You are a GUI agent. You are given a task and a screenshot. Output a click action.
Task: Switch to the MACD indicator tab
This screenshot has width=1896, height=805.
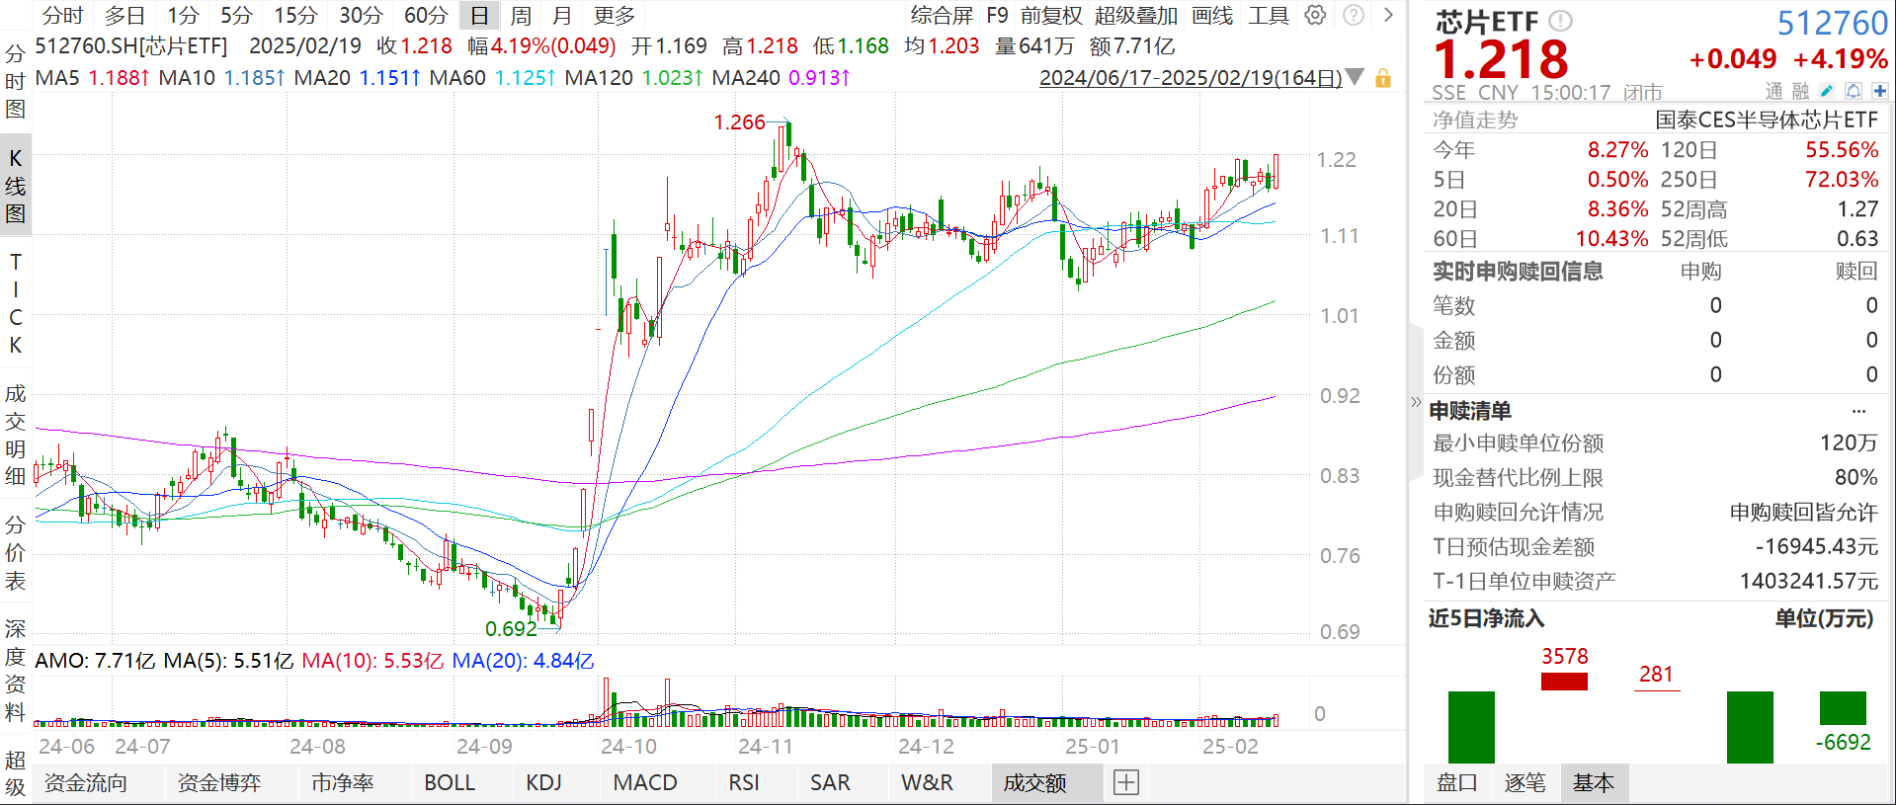[645, 782]
